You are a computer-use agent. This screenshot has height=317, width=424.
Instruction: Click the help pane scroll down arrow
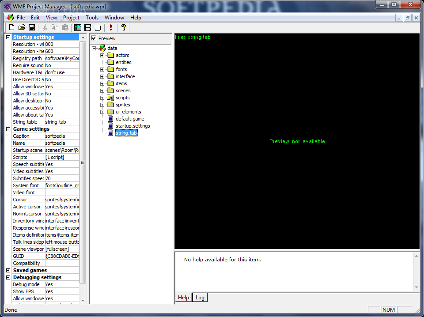[x=416, y=287]
